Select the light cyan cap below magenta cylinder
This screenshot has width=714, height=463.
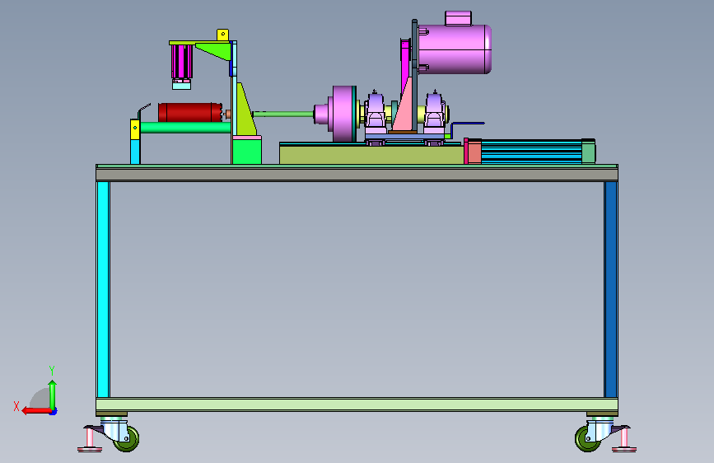coord(181,85)
